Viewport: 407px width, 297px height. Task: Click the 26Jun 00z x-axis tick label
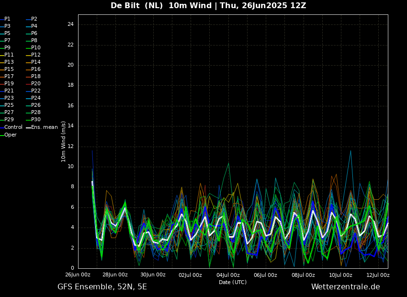(78, 275)
